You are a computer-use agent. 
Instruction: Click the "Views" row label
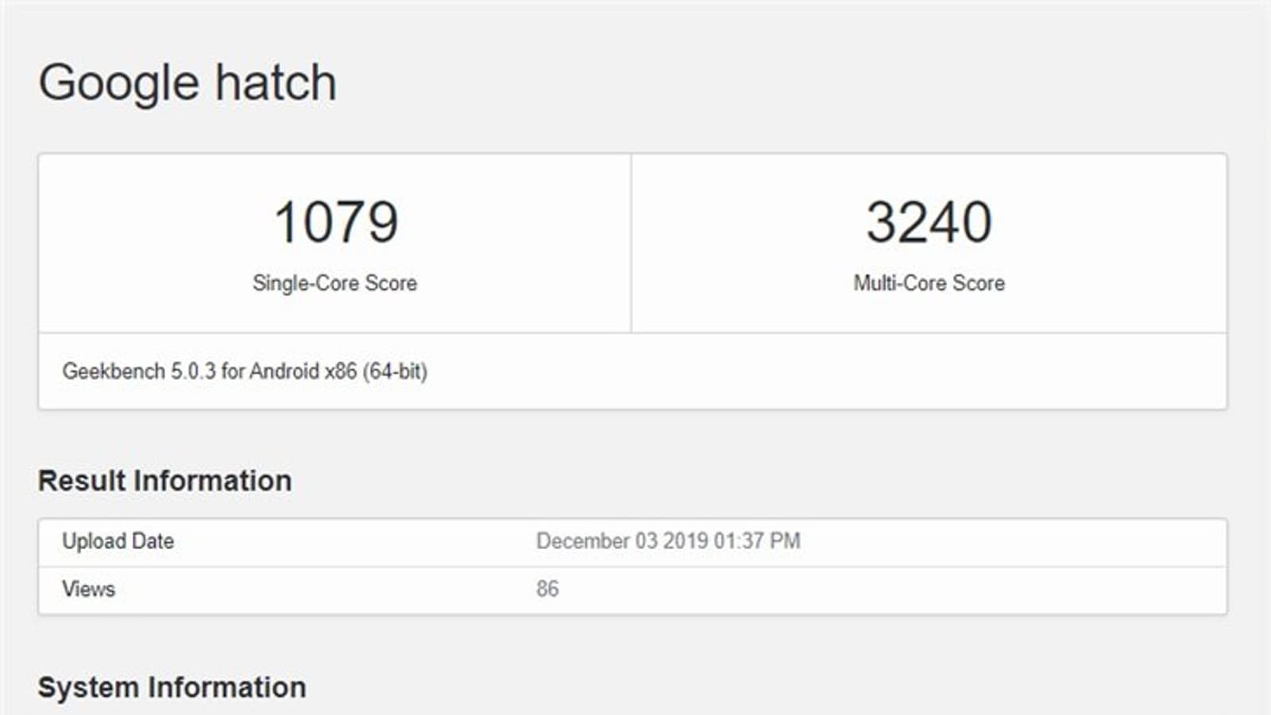[88, 589]
